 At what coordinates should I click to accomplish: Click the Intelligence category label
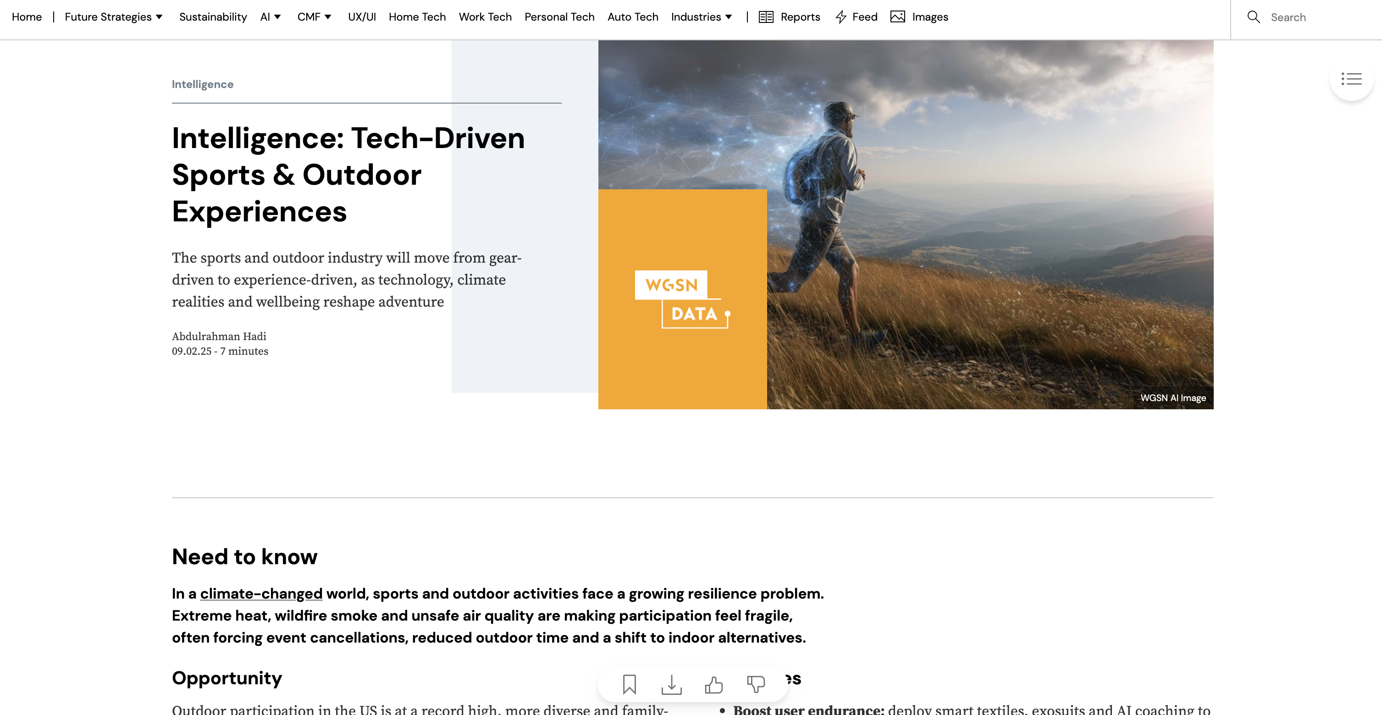pos(203,84)
